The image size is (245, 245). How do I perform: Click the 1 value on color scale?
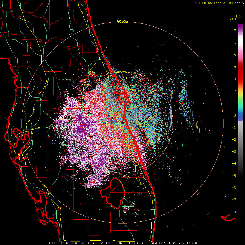pos(235,103)
